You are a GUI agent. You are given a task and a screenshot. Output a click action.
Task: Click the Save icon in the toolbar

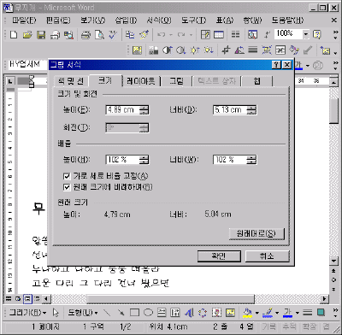(x=41, y=35)
